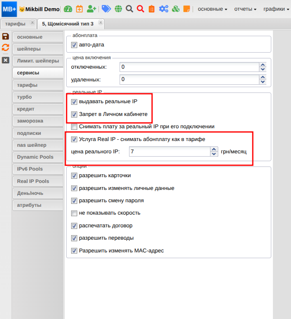
Task: Enable Снимать плату за реальный IP checkbox
Action: (x=74, y=127)
